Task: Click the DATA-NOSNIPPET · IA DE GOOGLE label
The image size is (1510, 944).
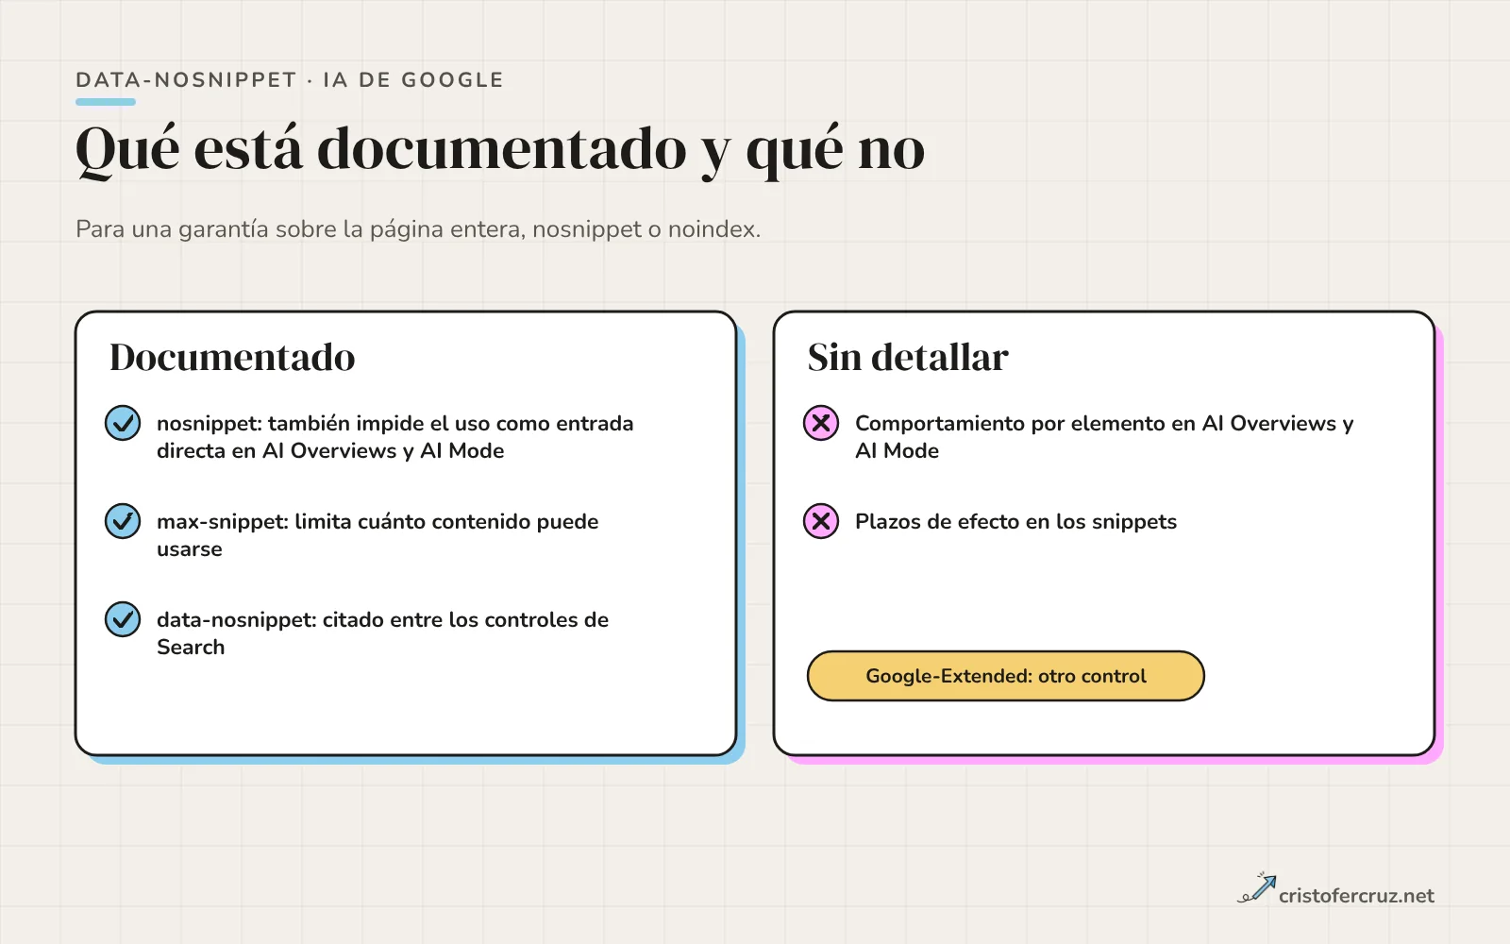Action: coord(290,80)
